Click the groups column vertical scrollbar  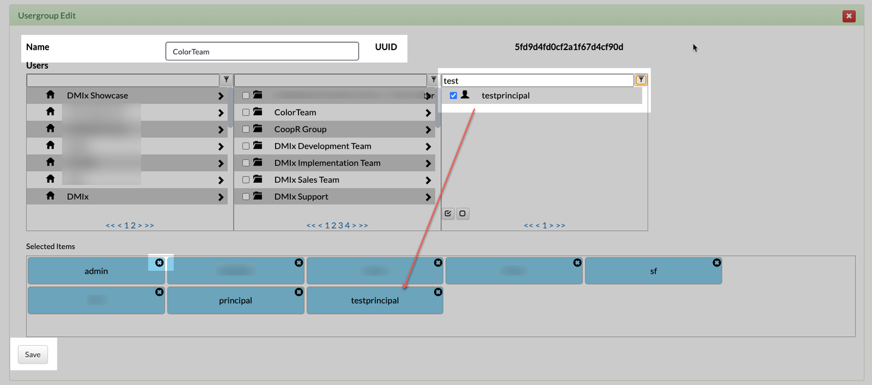click(x=438, y=106)
